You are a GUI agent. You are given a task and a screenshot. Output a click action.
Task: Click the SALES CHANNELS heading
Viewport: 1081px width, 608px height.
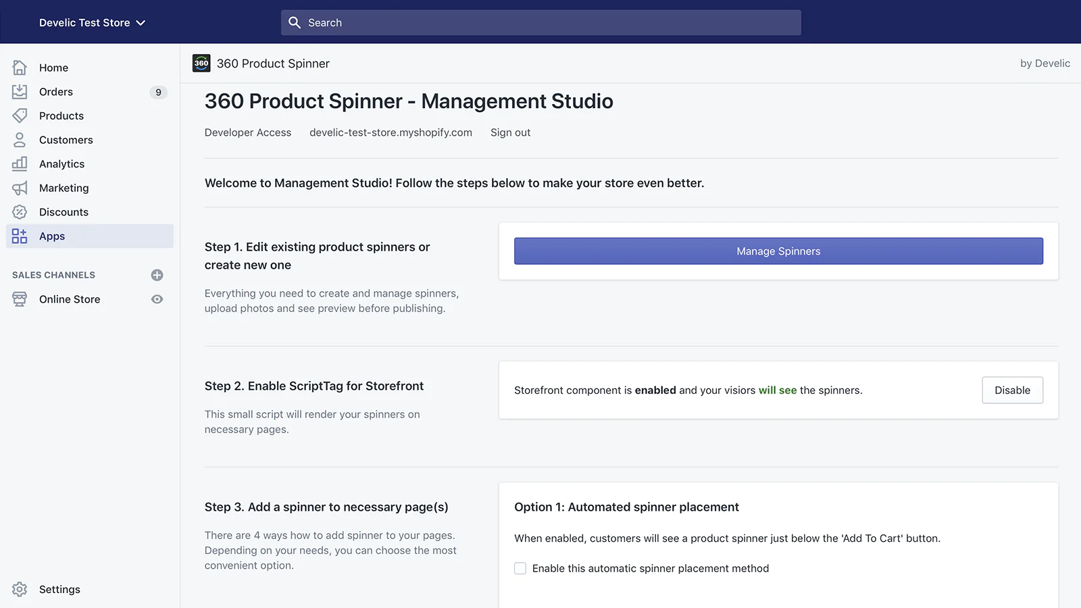coord(53,275)
